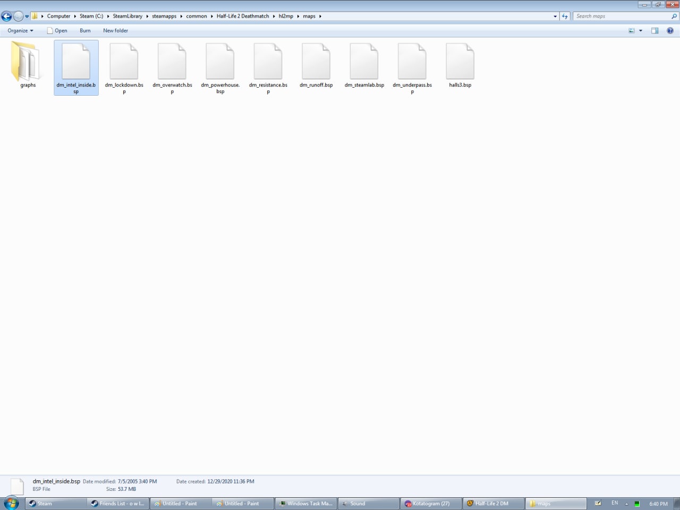Select dm_lockdown.bsp file
Viewport: 680px width, 510px height.
pyautogui.click(x=124, y=68)
